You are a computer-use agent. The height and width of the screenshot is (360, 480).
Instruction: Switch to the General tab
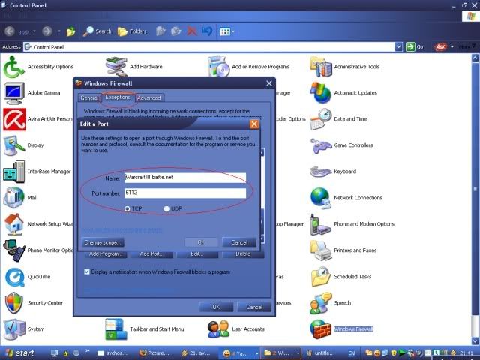pyautogui.click(x=89, y=98)
